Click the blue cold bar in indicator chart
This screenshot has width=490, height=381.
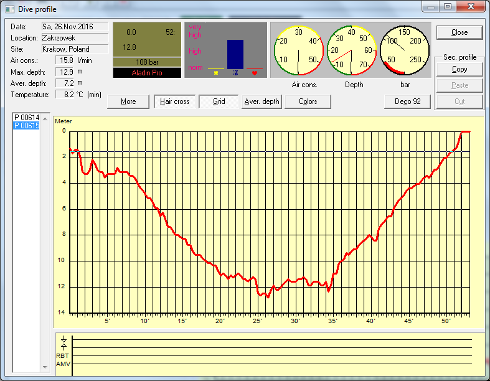[x=235, y=54]
